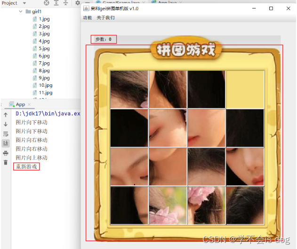Toggle soft-wrap in run console

tap(6, 134)
